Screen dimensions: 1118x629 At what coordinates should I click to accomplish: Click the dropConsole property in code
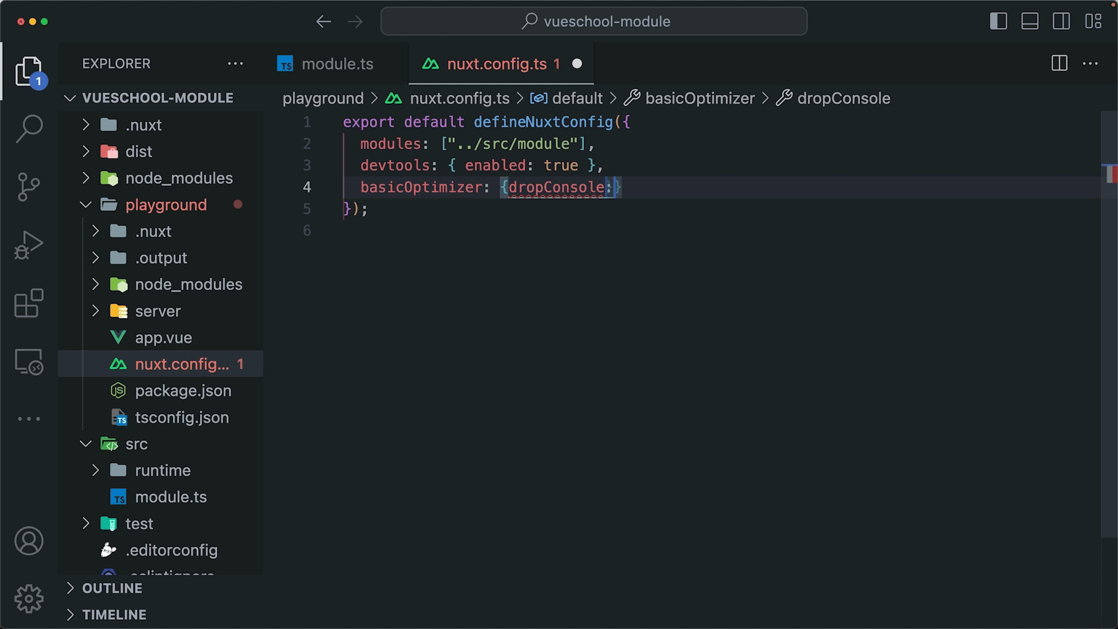557,187
